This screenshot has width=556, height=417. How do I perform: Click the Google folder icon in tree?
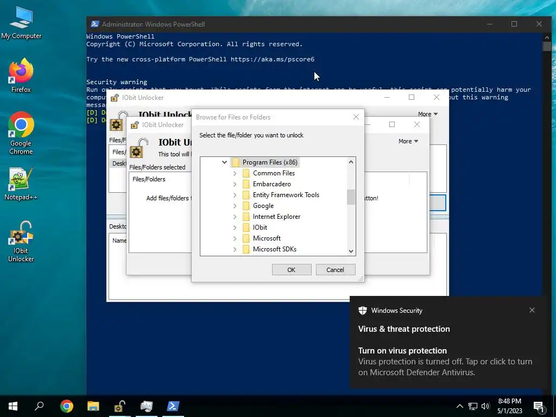point(246,206)
